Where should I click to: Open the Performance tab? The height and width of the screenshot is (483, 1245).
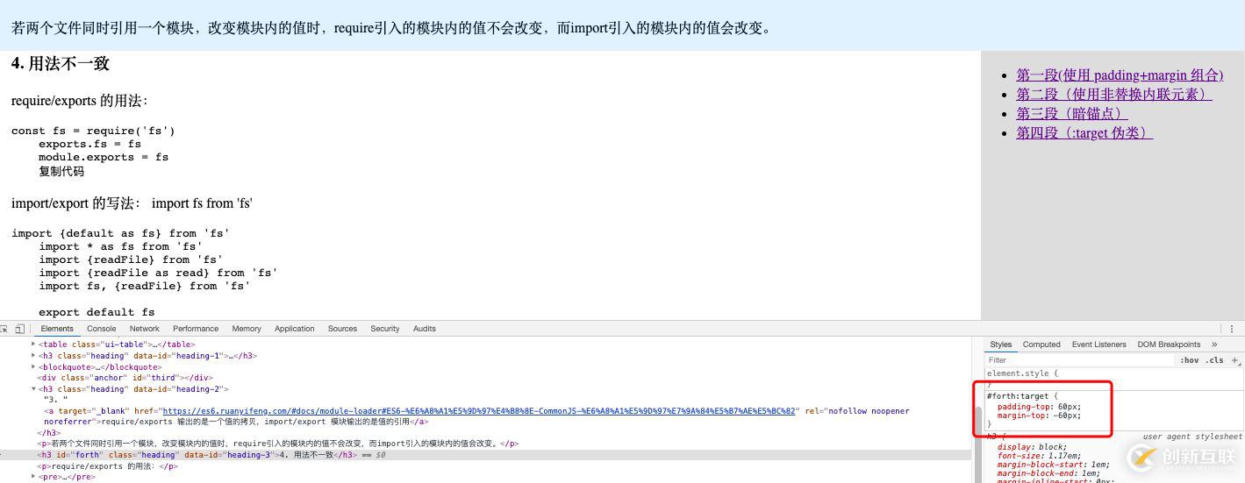click(196, 329)
